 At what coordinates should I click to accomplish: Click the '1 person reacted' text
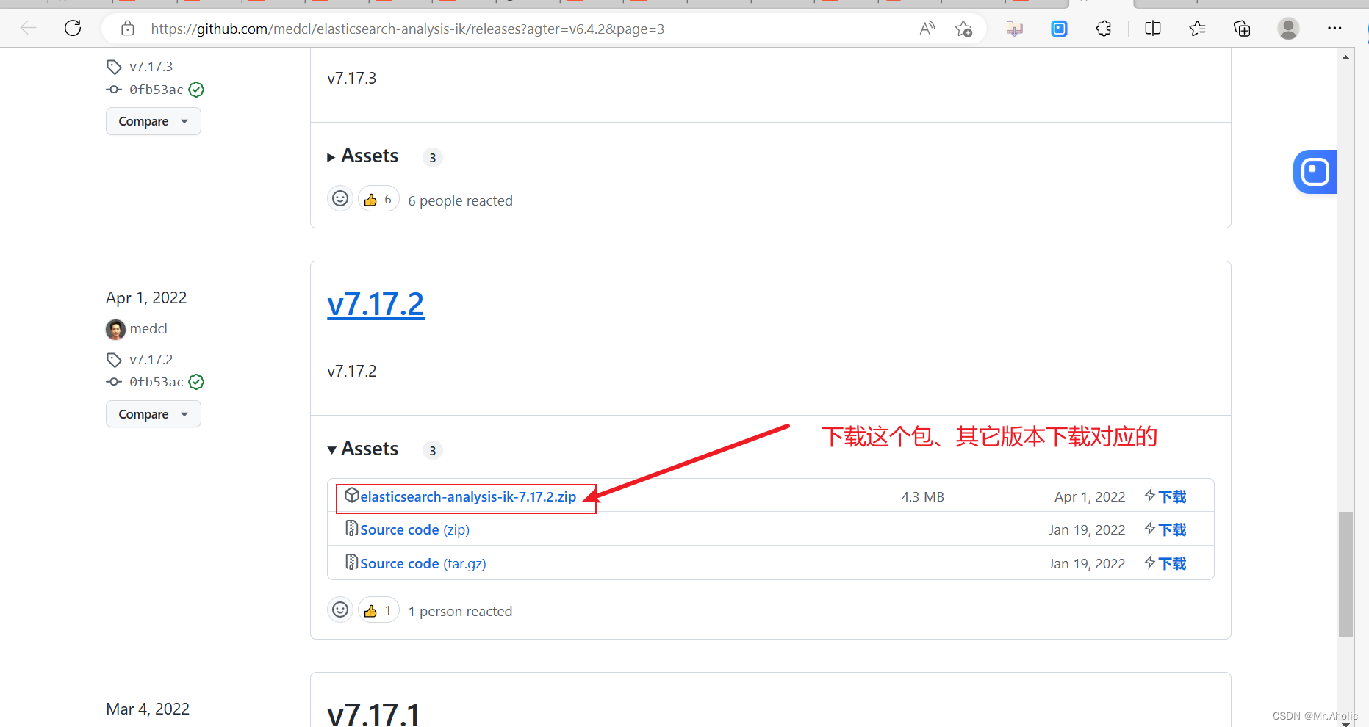pyautogui.click(x=460, y=612)
